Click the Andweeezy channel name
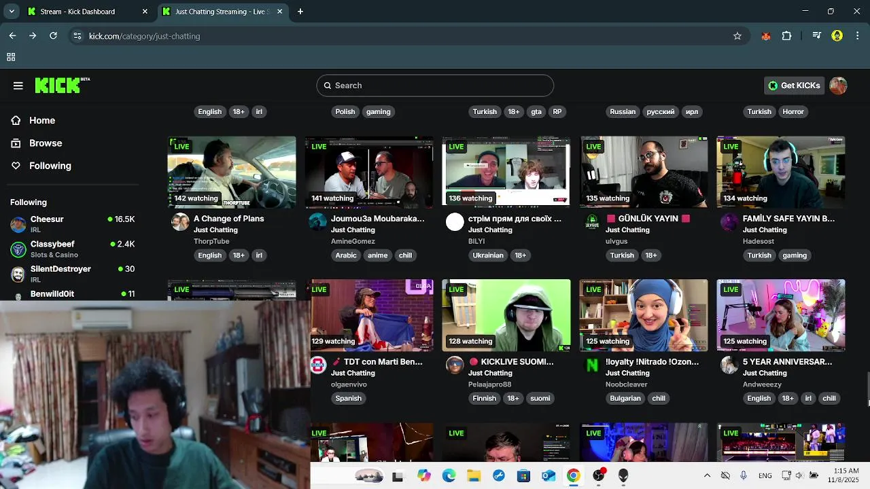Screen dimensions: 870x489 (762, 384)
